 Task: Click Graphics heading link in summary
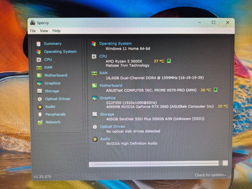click(108, 98)
